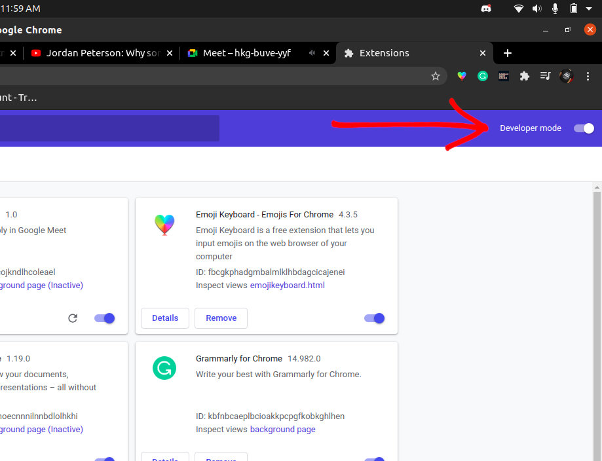Click the reload icon on version 1.0 extension card
The width and height of the screenshot is (602, 461).
tap(73, 318)
